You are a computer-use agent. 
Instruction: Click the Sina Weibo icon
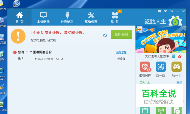180,56
